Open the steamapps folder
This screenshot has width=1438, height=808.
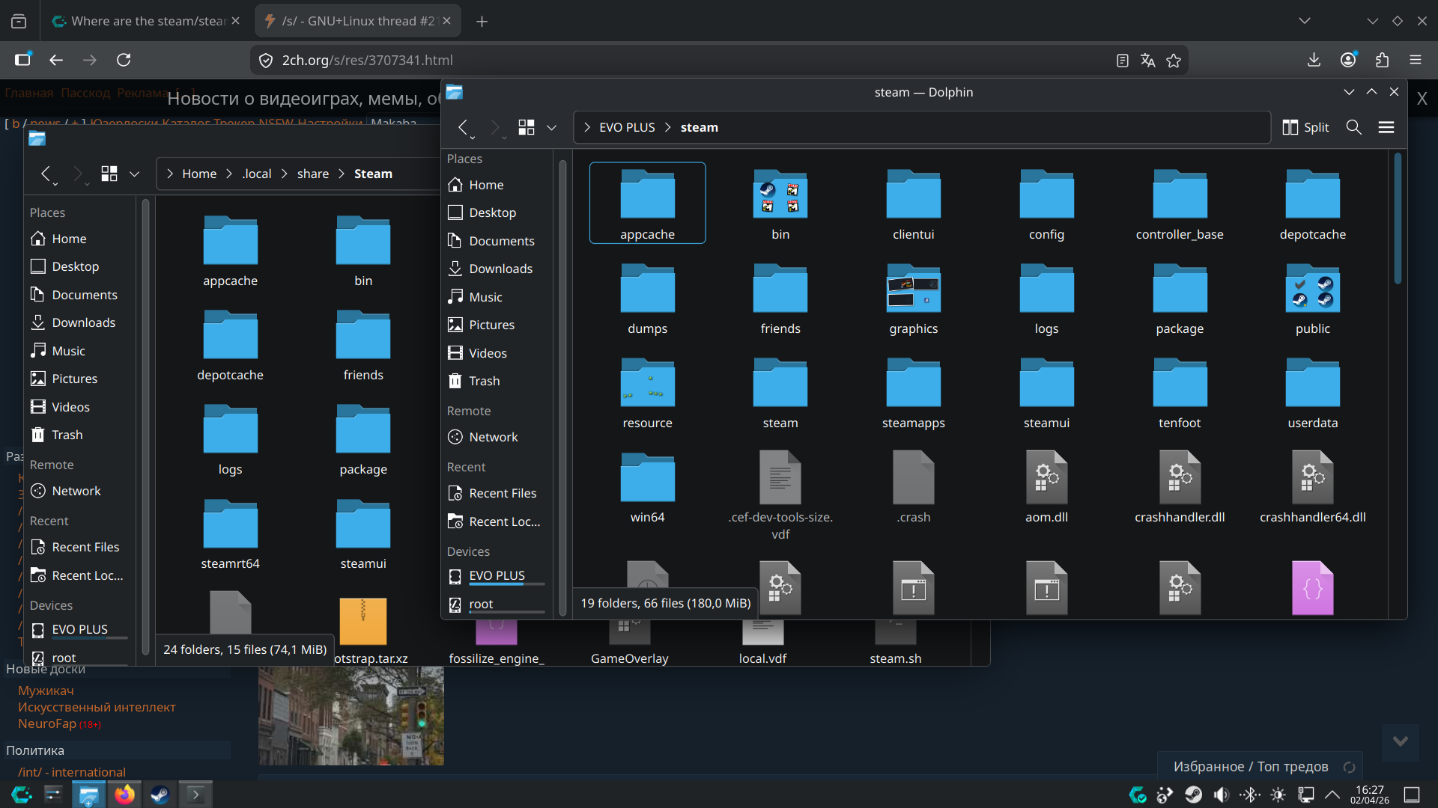pos(913,391)
